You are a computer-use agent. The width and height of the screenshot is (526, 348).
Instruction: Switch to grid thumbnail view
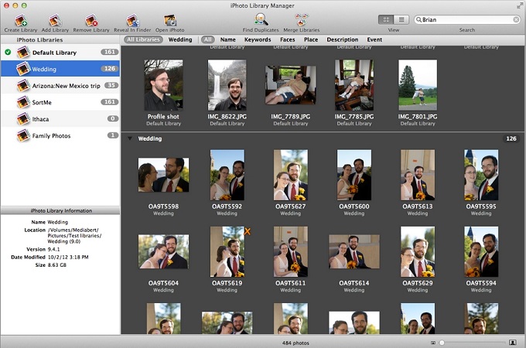point(386,20)
